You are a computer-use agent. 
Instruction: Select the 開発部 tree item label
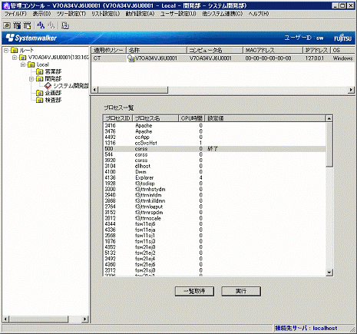pos(53,79)
